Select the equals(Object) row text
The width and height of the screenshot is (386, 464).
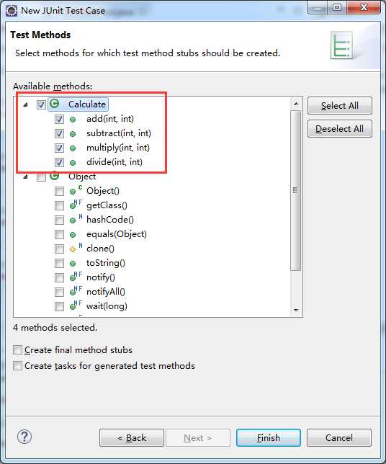(117, 234)
